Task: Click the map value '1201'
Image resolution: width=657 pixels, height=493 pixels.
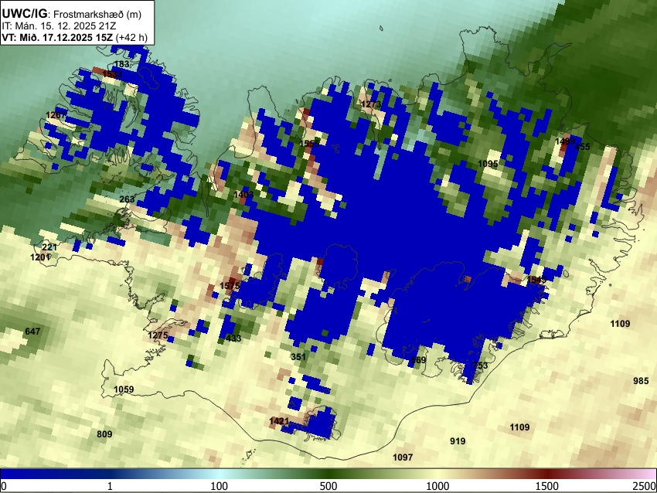Action: [x=40, y=257]
